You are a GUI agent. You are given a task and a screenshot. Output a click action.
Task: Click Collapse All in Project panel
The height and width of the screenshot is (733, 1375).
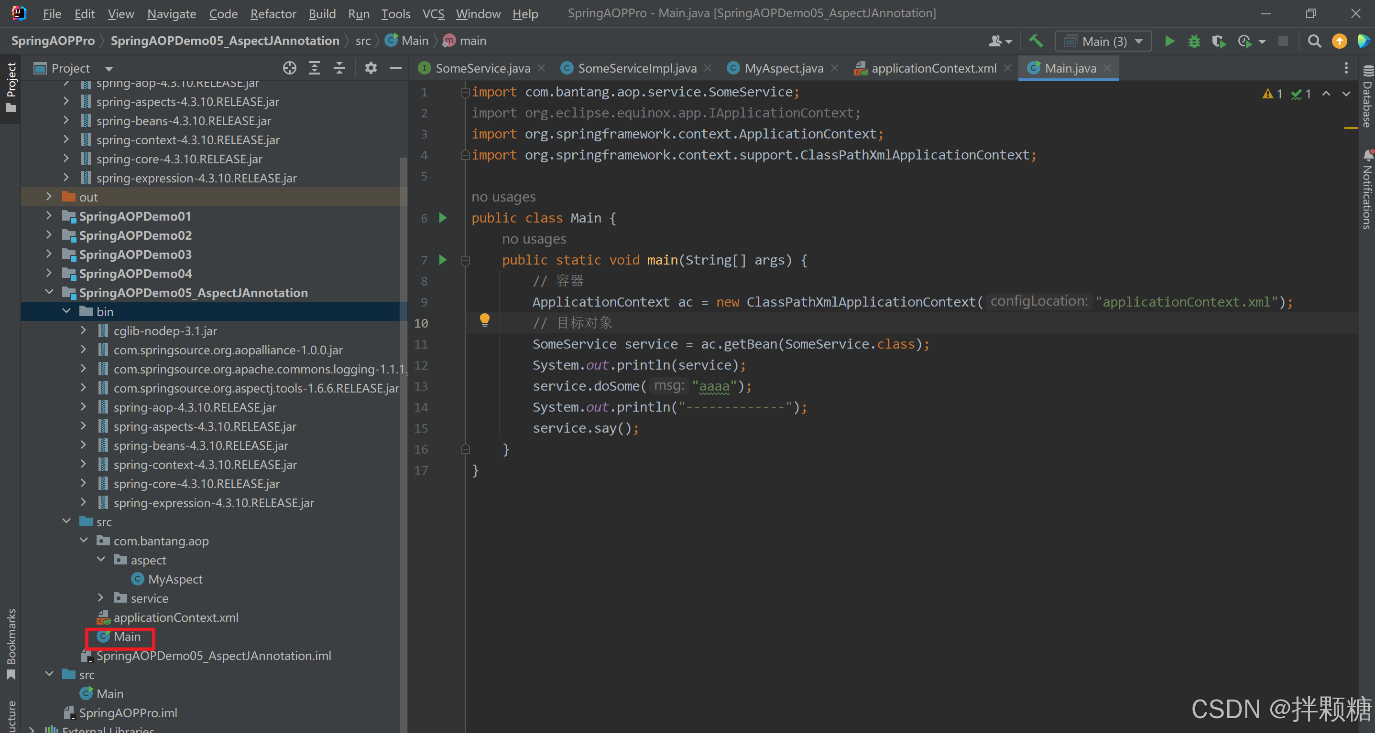339,68
